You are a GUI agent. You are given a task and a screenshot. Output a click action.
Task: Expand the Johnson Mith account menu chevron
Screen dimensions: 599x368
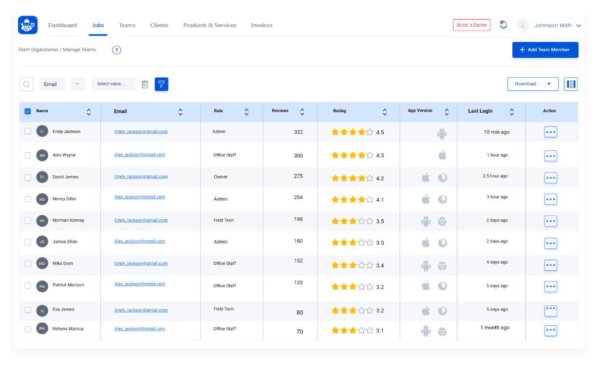(x=579, y=26)
